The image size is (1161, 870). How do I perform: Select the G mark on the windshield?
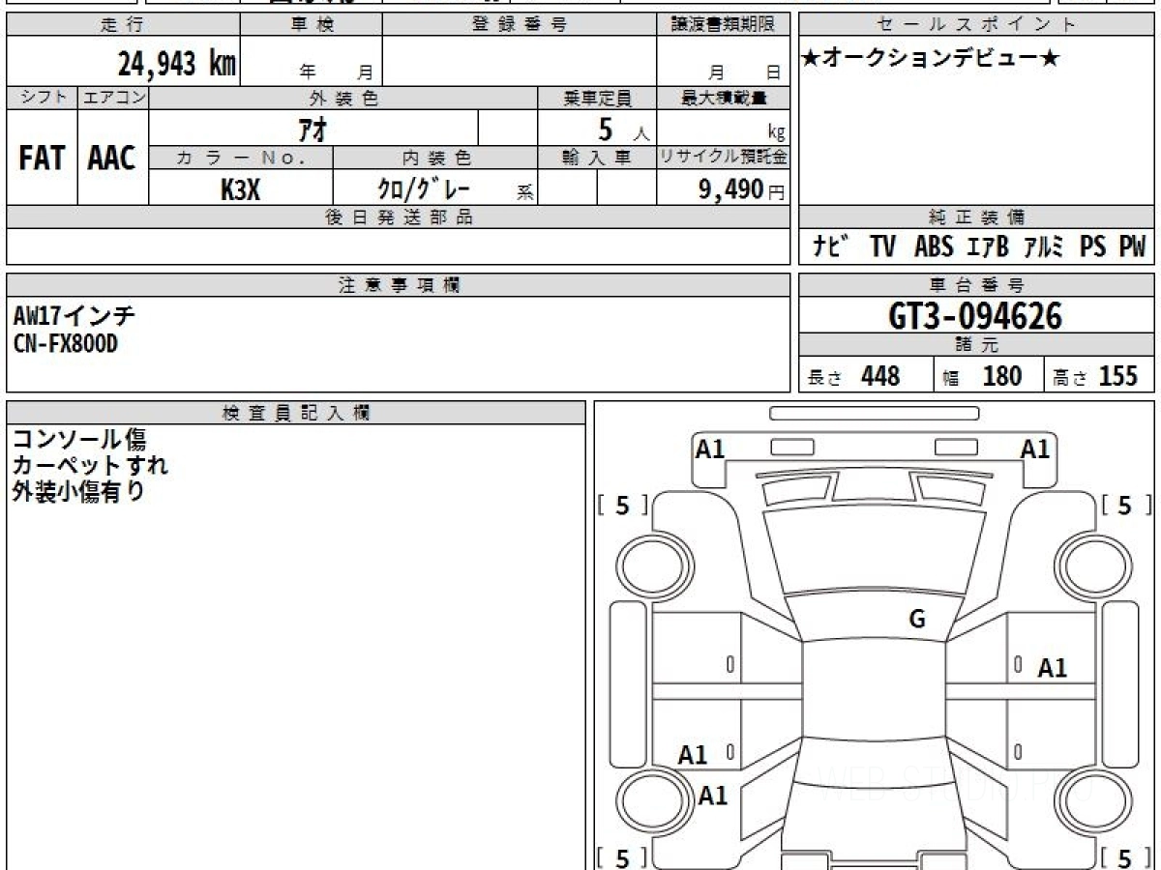click(x=916, y=621)
